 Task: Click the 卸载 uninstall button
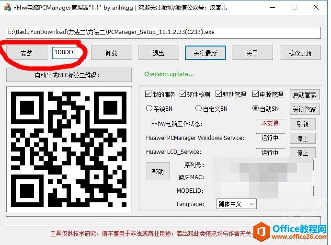click(112, 53)
